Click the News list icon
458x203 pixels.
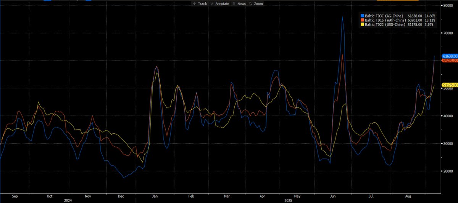[234, 4]
